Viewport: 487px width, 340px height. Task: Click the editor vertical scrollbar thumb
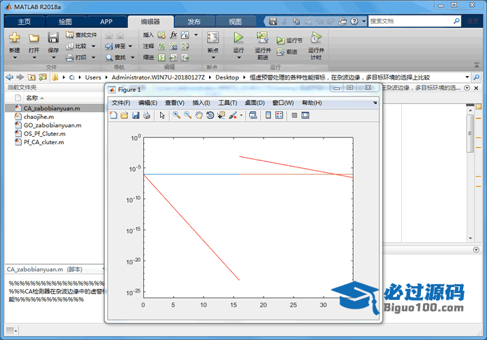click(470, 133)
